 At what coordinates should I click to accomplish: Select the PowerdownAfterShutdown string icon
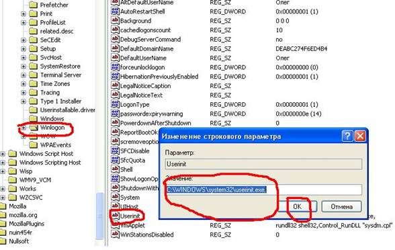point(115,123)
